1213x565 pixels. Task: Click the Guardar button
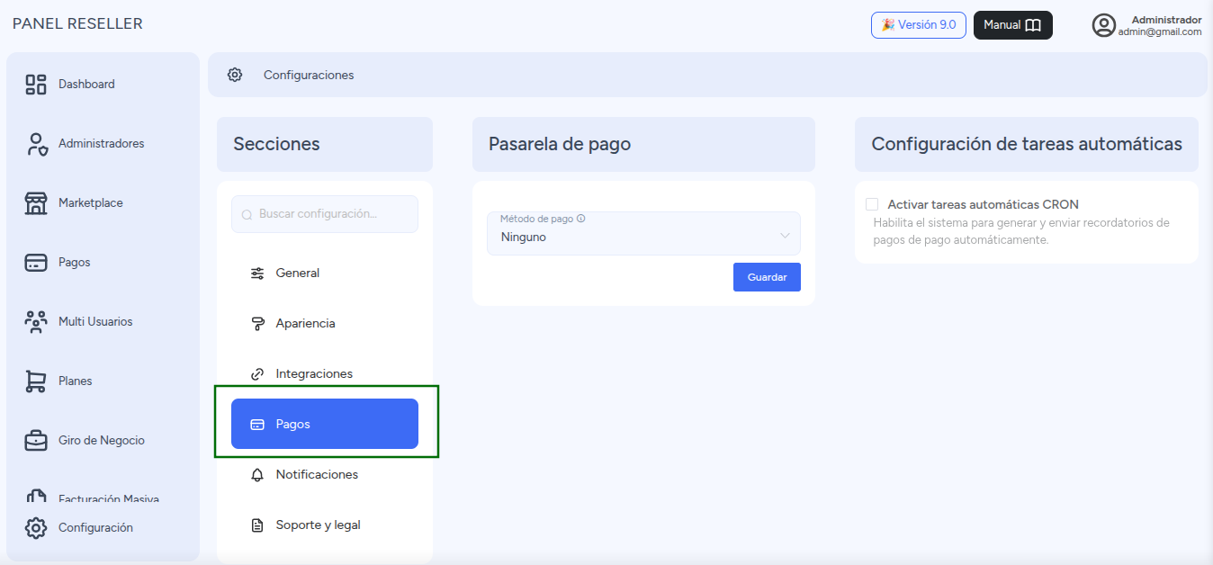click(767, 277)
